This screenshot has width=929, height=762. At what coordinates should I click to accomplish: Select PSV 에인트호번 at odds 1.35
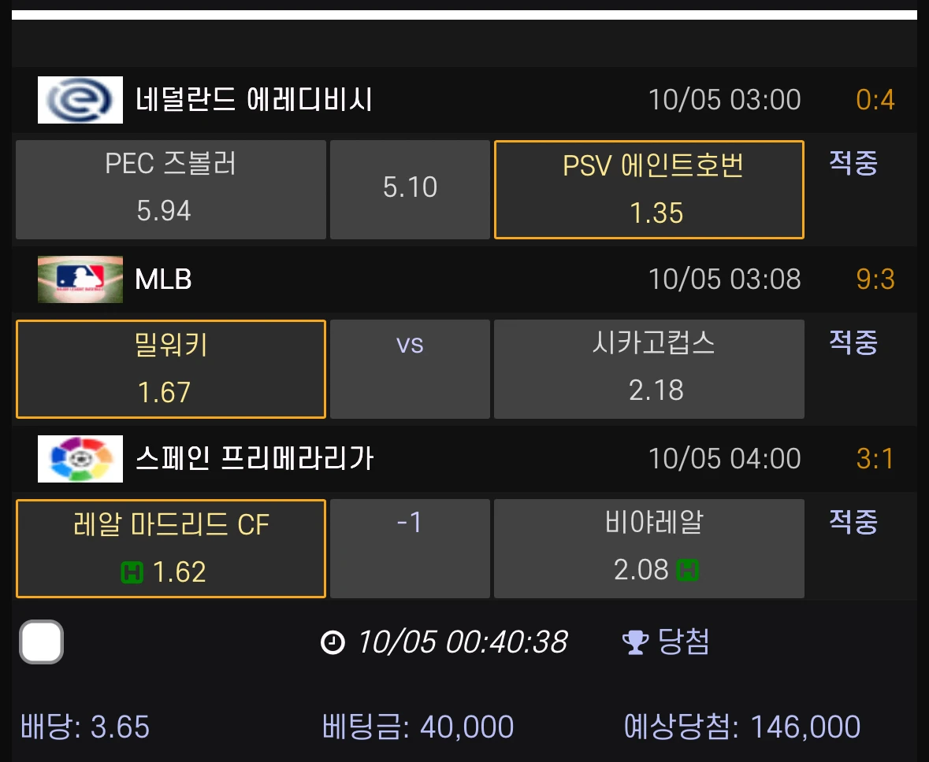pyautogui.click(x=648, y=190)
